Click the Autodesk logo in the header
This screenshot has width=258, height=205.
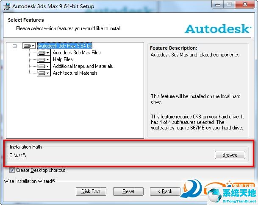coord(218,29)
